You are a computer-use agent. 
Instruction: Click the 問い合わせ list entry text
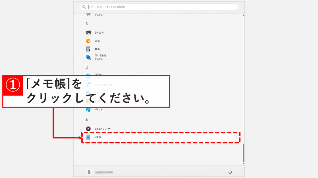(100, 56)
